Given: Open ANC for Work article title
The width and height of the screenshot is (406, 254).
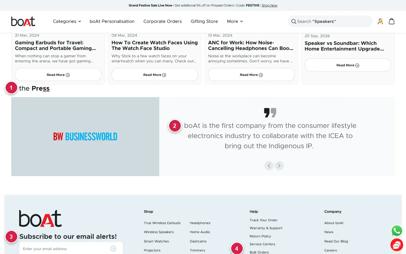Looking at the screenshot, I should pyautogui.click(x=251, y=45).
